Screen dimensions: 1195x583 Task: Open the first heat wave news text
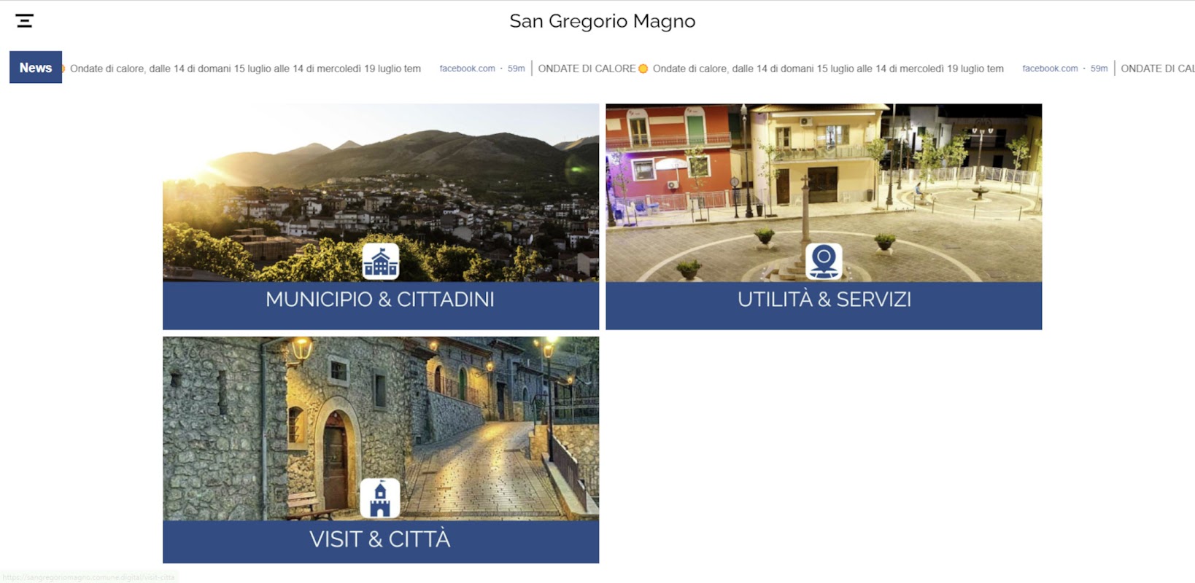[x=245, y=69]
